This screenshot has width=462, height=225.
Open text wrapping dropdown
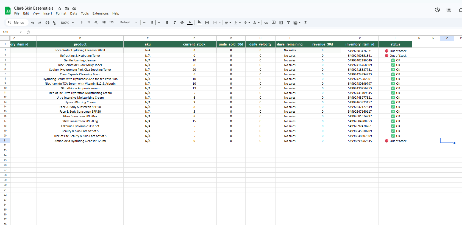247,23
